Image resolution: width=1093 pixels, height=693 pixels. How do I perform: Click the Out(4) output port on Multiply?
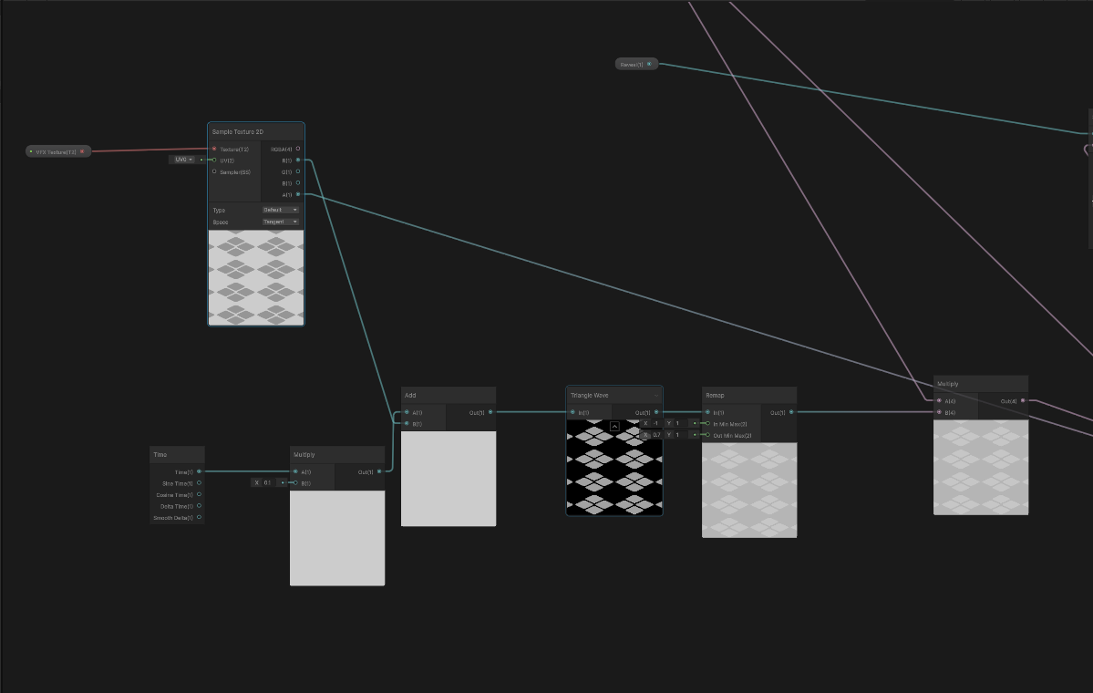[1023, 401]
